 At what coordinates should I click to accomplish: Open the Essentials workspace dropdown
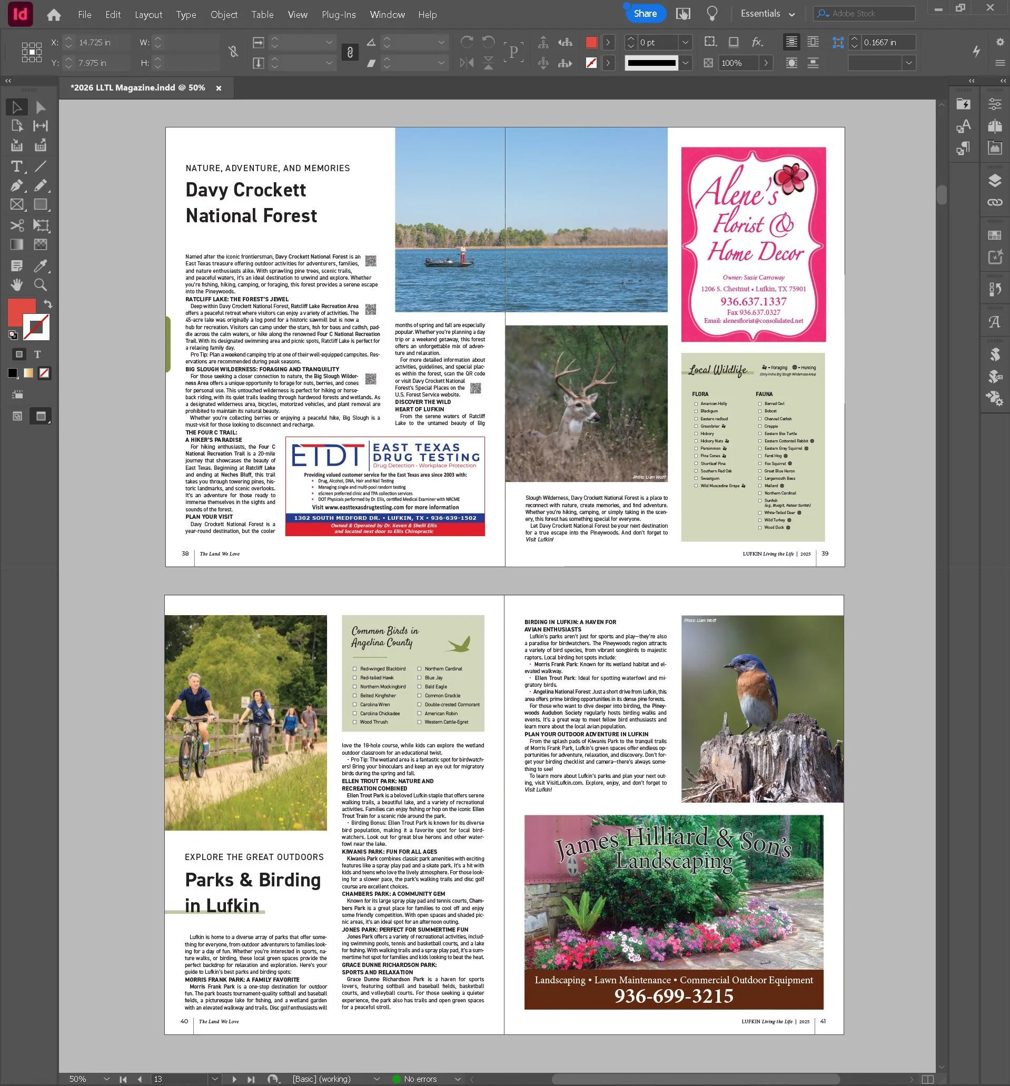click(767, 14)
